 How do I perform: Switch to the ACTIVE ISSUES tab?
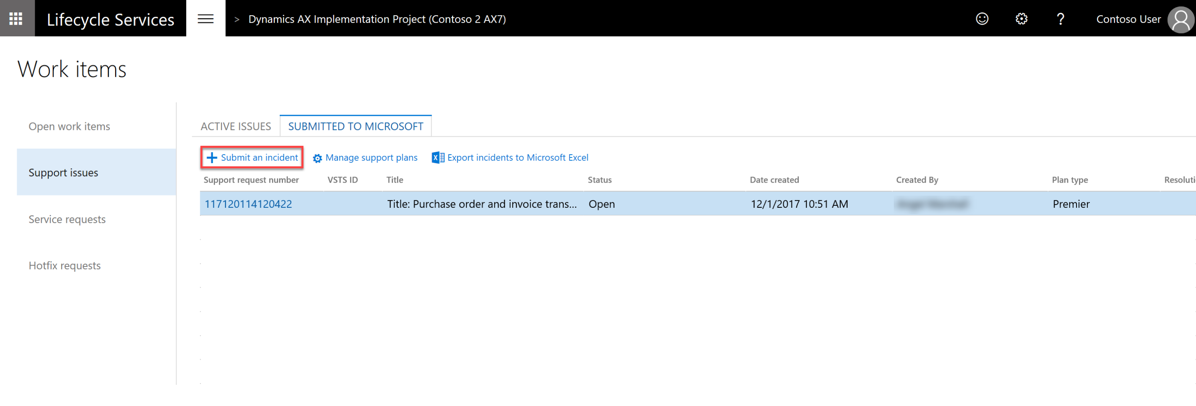tap(235, 126)
